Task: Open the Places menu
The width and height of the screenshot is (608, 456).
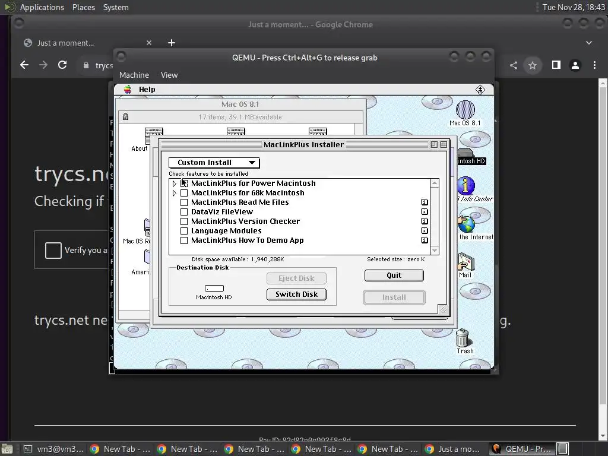Action: [x=83, y=7]
